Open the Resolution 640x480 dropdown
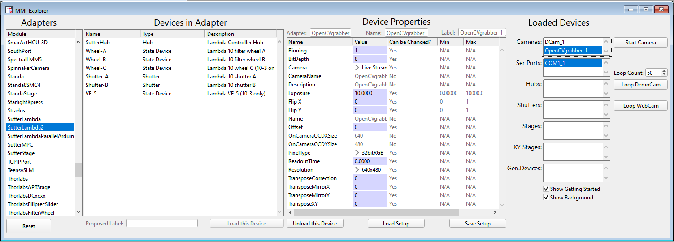This screenshot has width=674, height=242. tap(357, 170)
